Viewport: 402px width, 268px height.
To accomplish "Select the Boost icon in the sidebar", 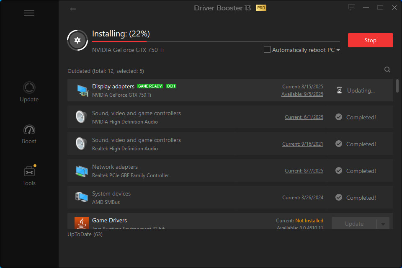I will point(29,133).
